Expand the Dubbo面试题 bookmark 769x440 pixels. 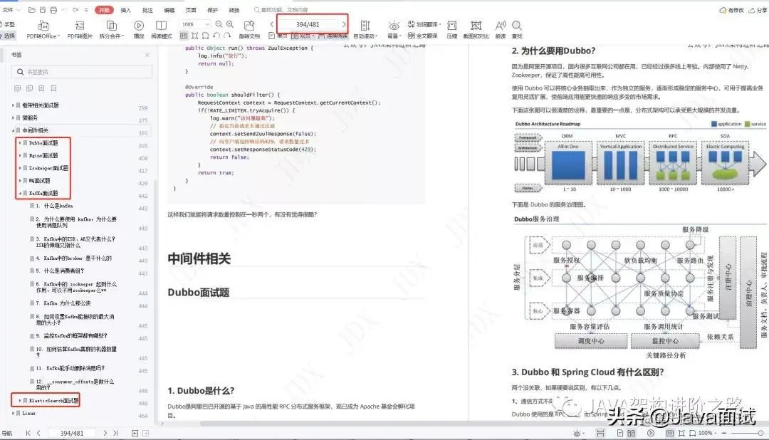[20, 142]
